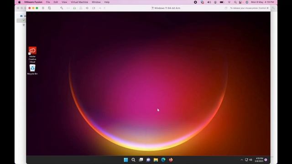Open volume control in Windows system tray
The height and width of the screenshot is (164, 292).
click(250, 160)
